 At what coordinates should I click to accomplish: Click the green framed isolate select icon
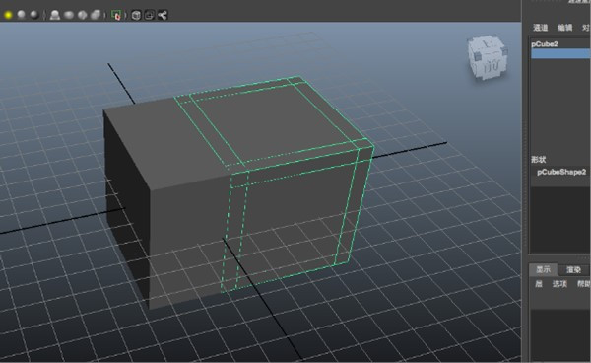click(x=116, y=15)
